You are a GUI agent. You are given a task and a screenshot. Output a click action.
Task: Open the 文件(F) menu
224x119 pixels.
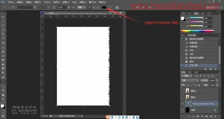pyautogui.click(x=11, y=2)
